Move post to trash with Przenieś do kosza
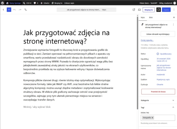This screenshot has height=129, width=177. click(x=158, y=92)
